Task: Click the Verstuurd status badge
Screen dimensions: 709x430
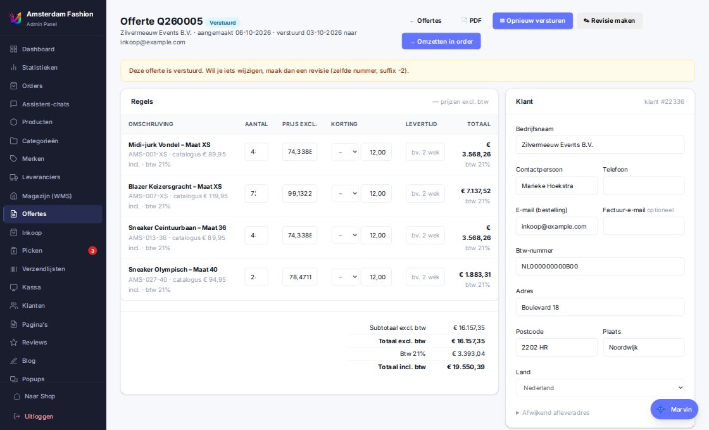Action: coord(222,23)
